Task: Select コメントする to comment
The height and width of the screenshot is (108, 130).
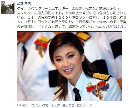Action: 40,105
